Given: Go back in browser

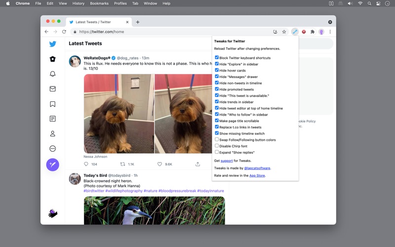Looking at the screenshot, I should pyautogui.click(x=46, y=32).
